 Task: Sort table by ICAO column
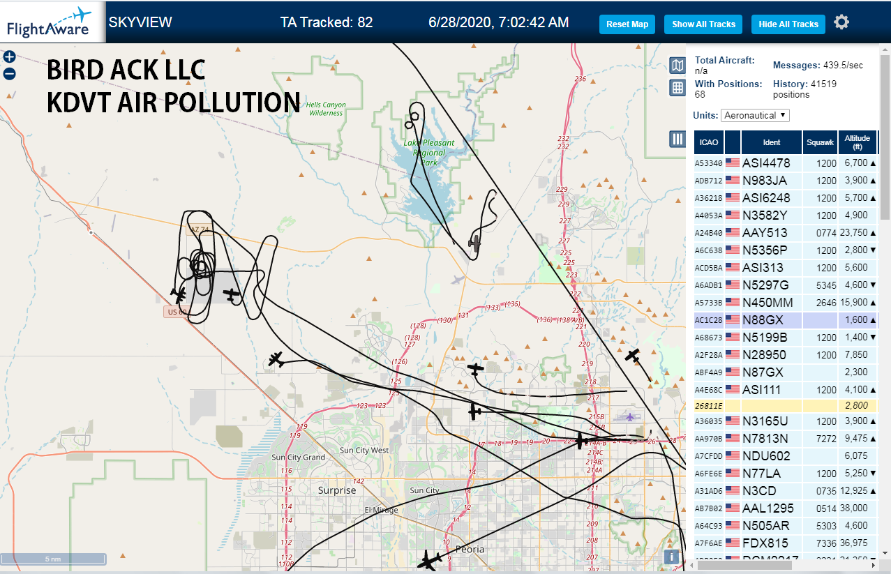[709, 142]
